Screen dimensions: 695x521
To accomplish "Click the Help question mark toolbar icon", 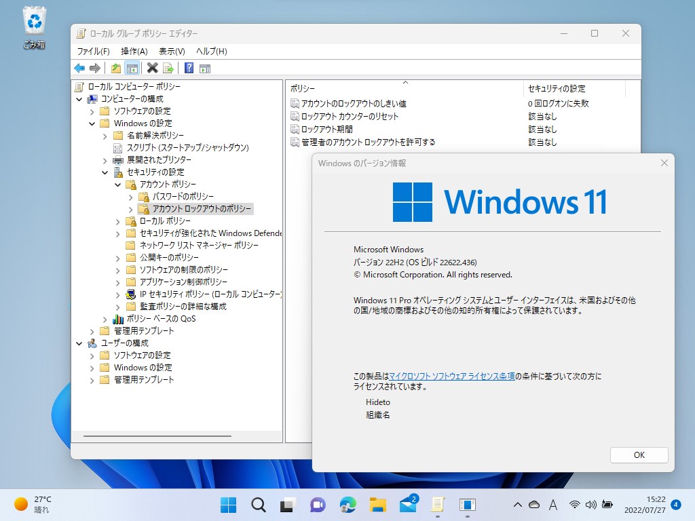I will pyautogui.click(x=189, y=68).
